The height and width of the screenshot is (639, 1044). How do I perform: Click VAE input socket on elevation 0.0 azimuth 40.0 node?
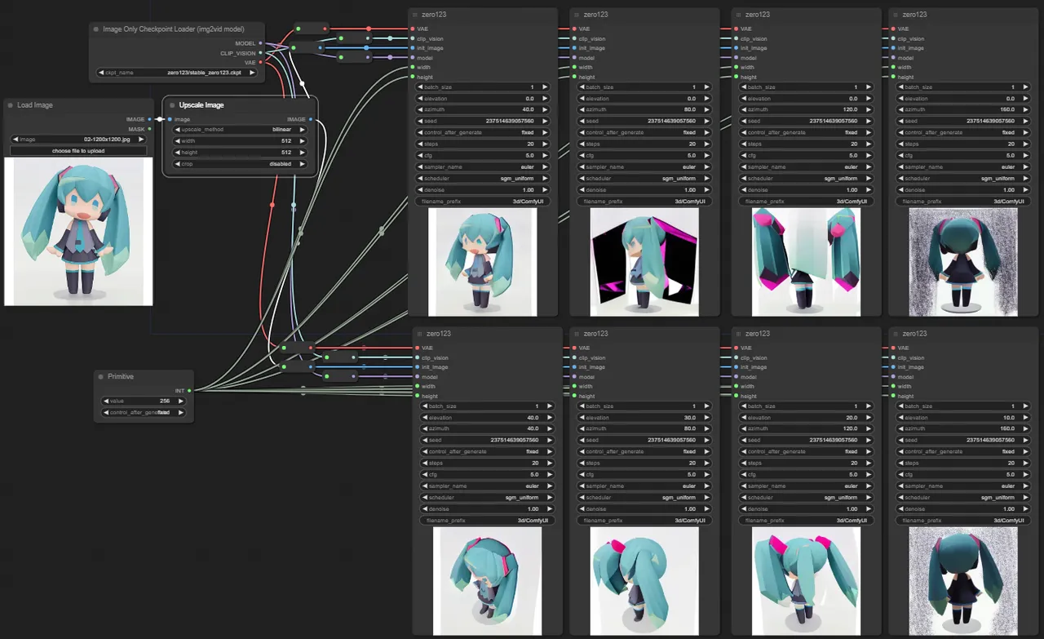point(414,29)
